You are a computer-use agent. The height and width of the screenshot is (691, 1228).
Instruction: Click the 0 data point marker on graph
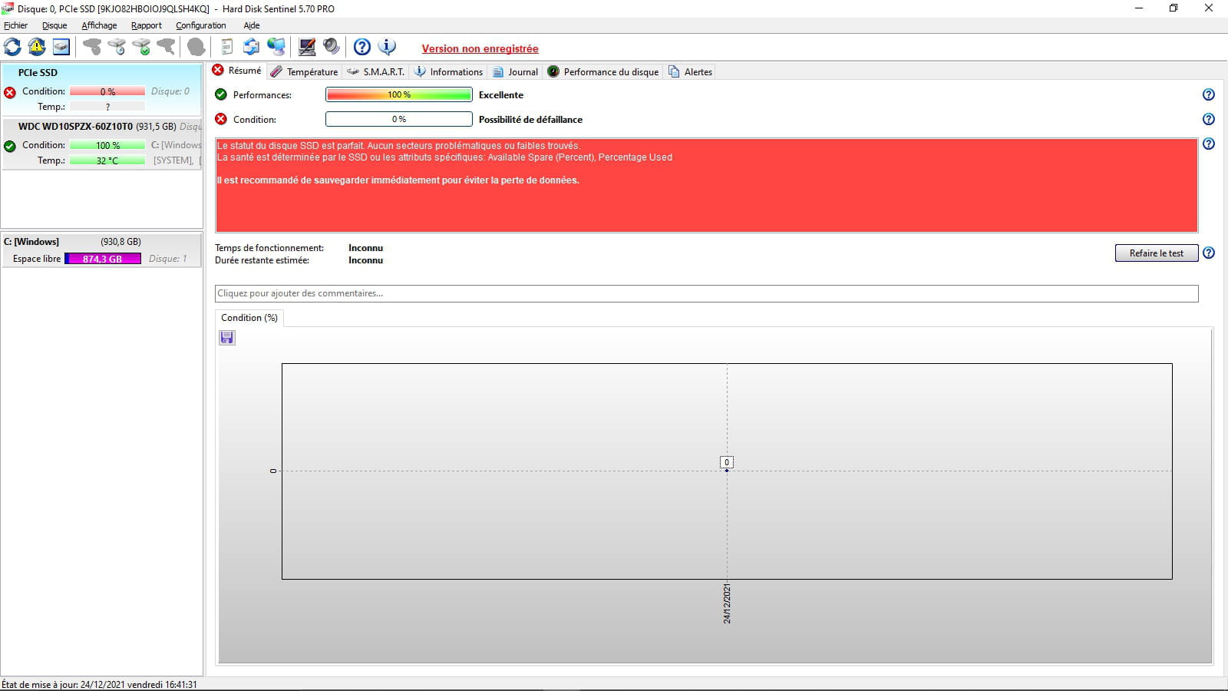pyautogui.click(x=727, y=462)
